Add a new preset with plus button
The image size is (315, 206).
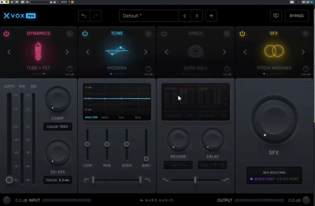pyautogui.click(x=211, y=16)
